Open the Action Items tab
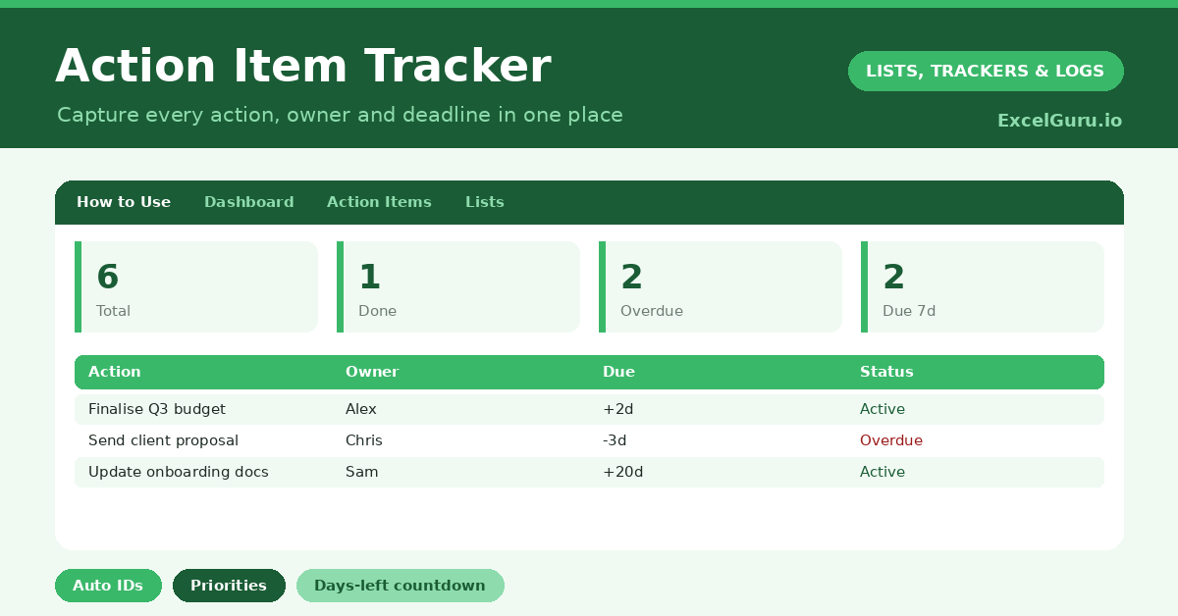1178x616 pixels. click(x=379, y=202)
